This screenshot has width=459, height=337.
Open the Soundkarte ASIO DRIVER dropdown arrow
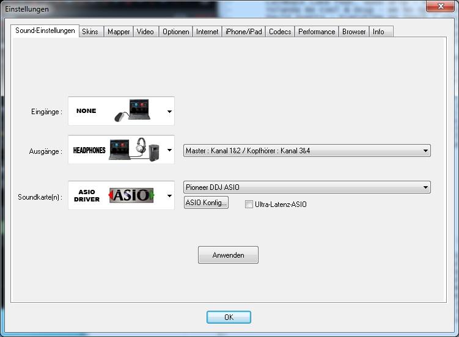(x=169, y=196)
